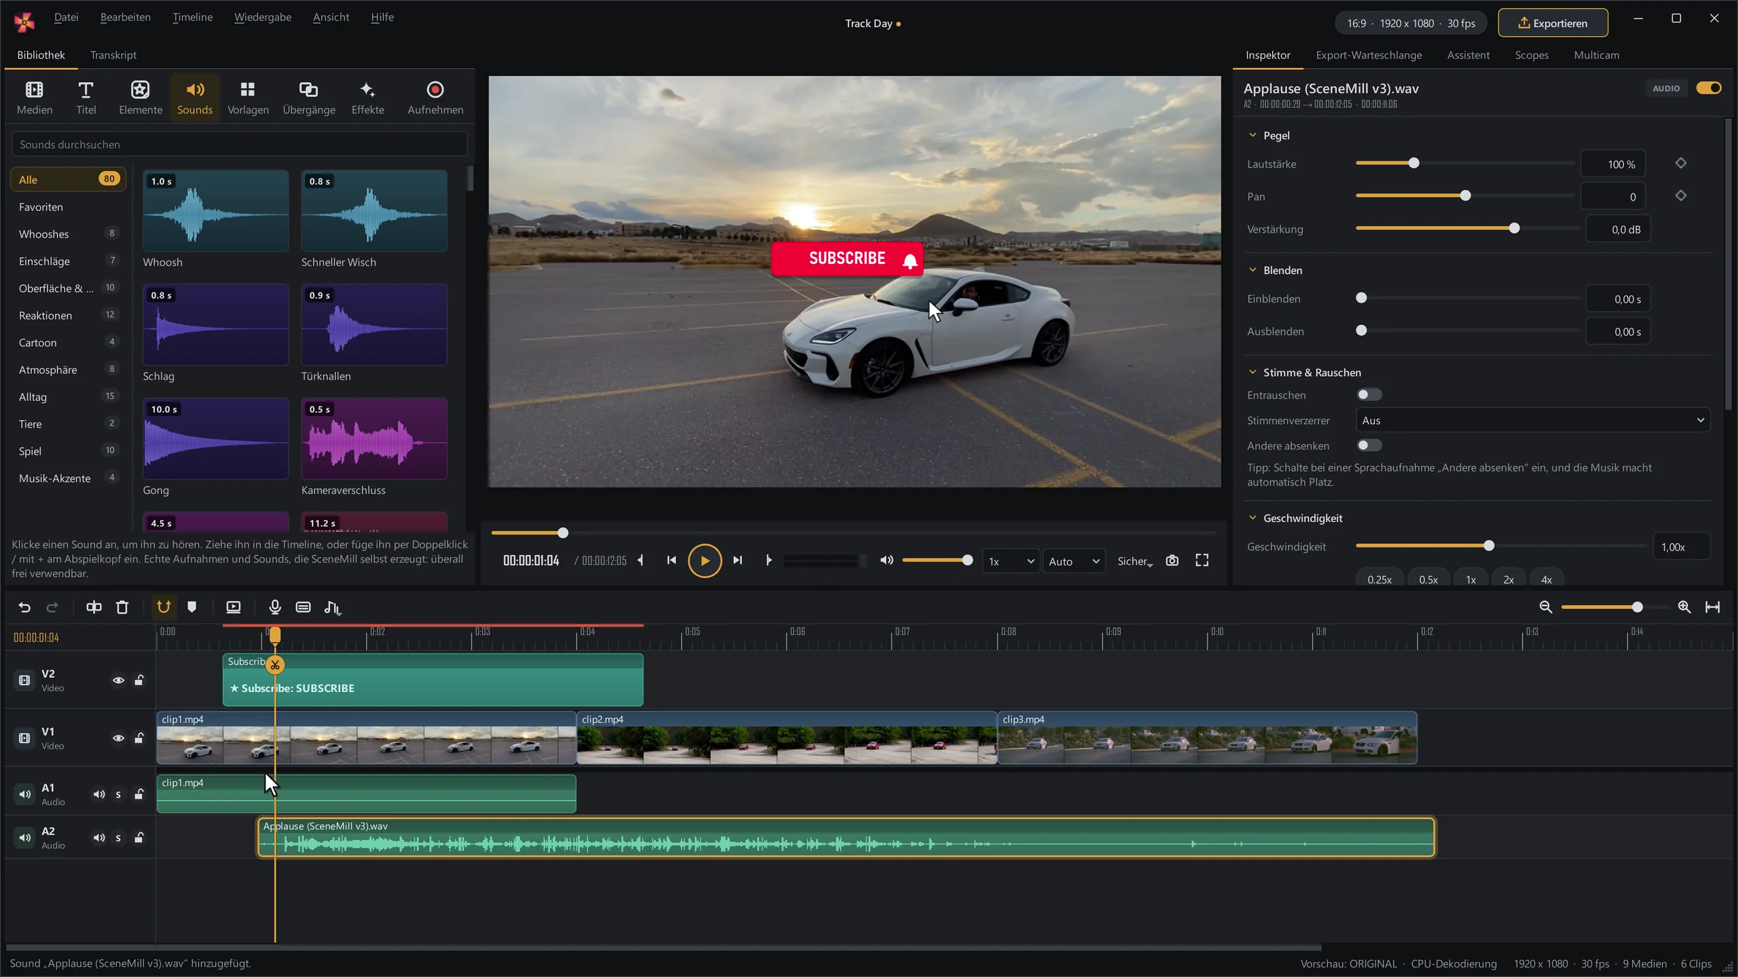Switch the preview to fullscreen
Viewport: 1738px width, 977px height.
click(1202, 560)
